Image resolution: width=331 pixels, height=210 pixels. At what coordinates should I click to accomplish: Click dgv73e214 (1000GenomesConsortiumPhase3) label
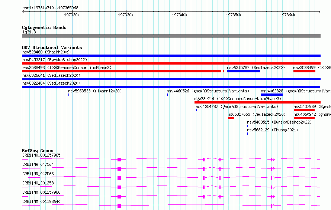click(x=238, y=99)
